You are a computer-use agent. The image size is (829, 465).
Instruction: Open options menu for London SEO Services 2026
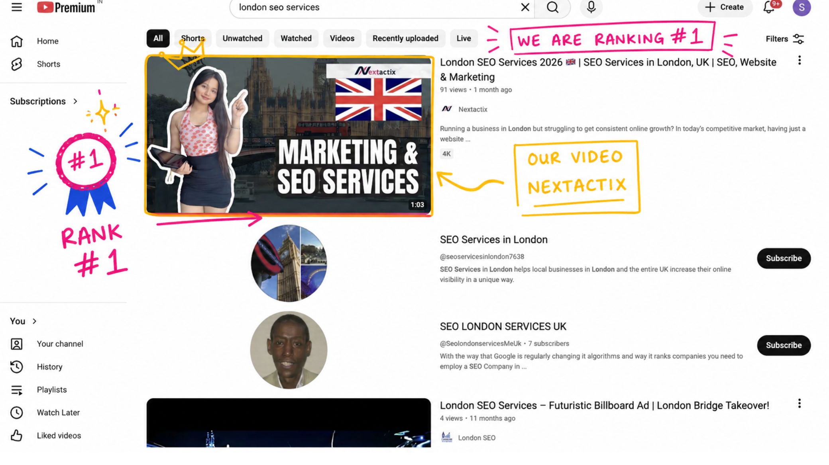point(799,61)
